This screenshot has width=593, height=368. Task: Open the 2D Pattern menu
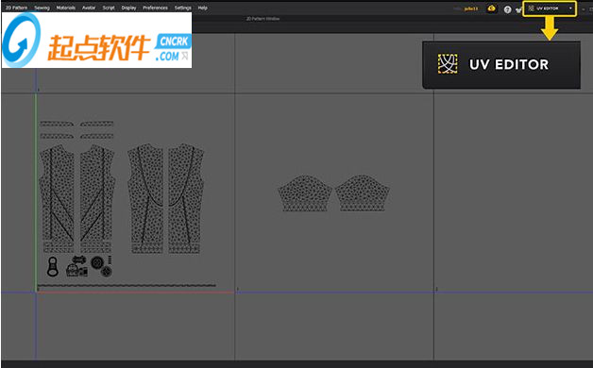pos(16,8)
